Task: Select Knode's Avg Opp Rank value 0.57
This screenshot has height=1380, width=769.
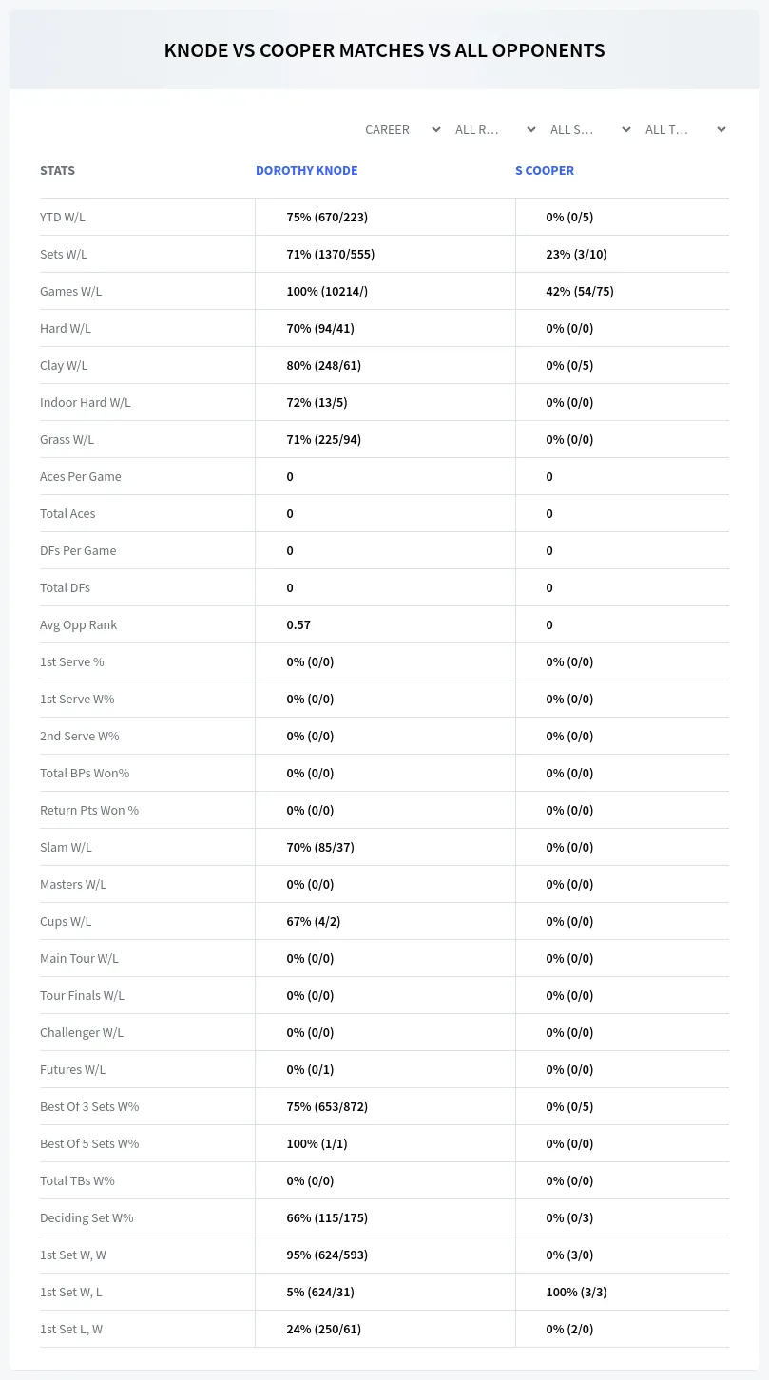Action: [298, 625]
